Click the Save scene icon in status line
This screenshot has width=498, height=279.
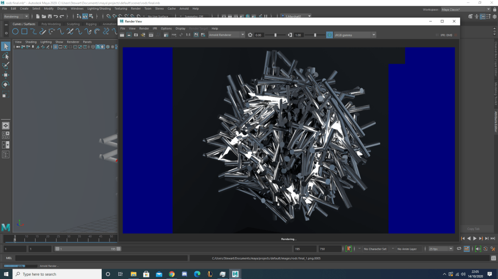pyautogui.click(x=50, y=16)
